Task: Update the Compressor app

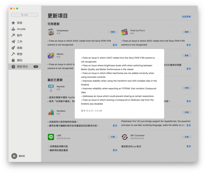Action: (x=113, y=32)
